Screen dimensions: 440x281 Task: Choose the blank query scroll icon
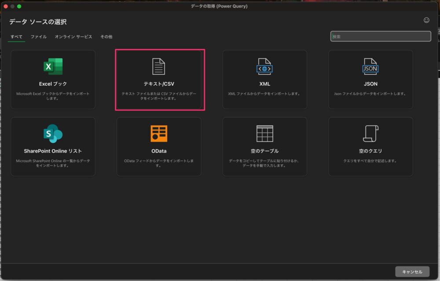pyautogui.click(x=370, y=134)
